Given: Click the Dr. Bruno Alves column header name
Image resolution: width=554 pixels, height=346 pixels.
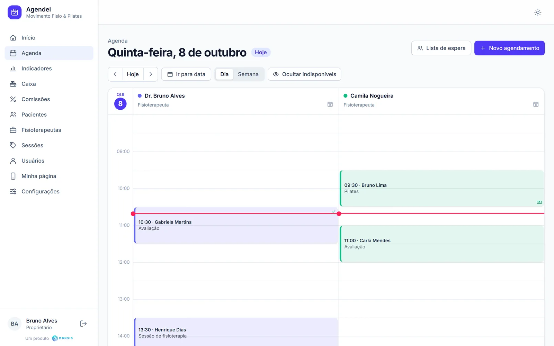Looking at the screenshot, I should pyautogui.click(x=164, y=96).
